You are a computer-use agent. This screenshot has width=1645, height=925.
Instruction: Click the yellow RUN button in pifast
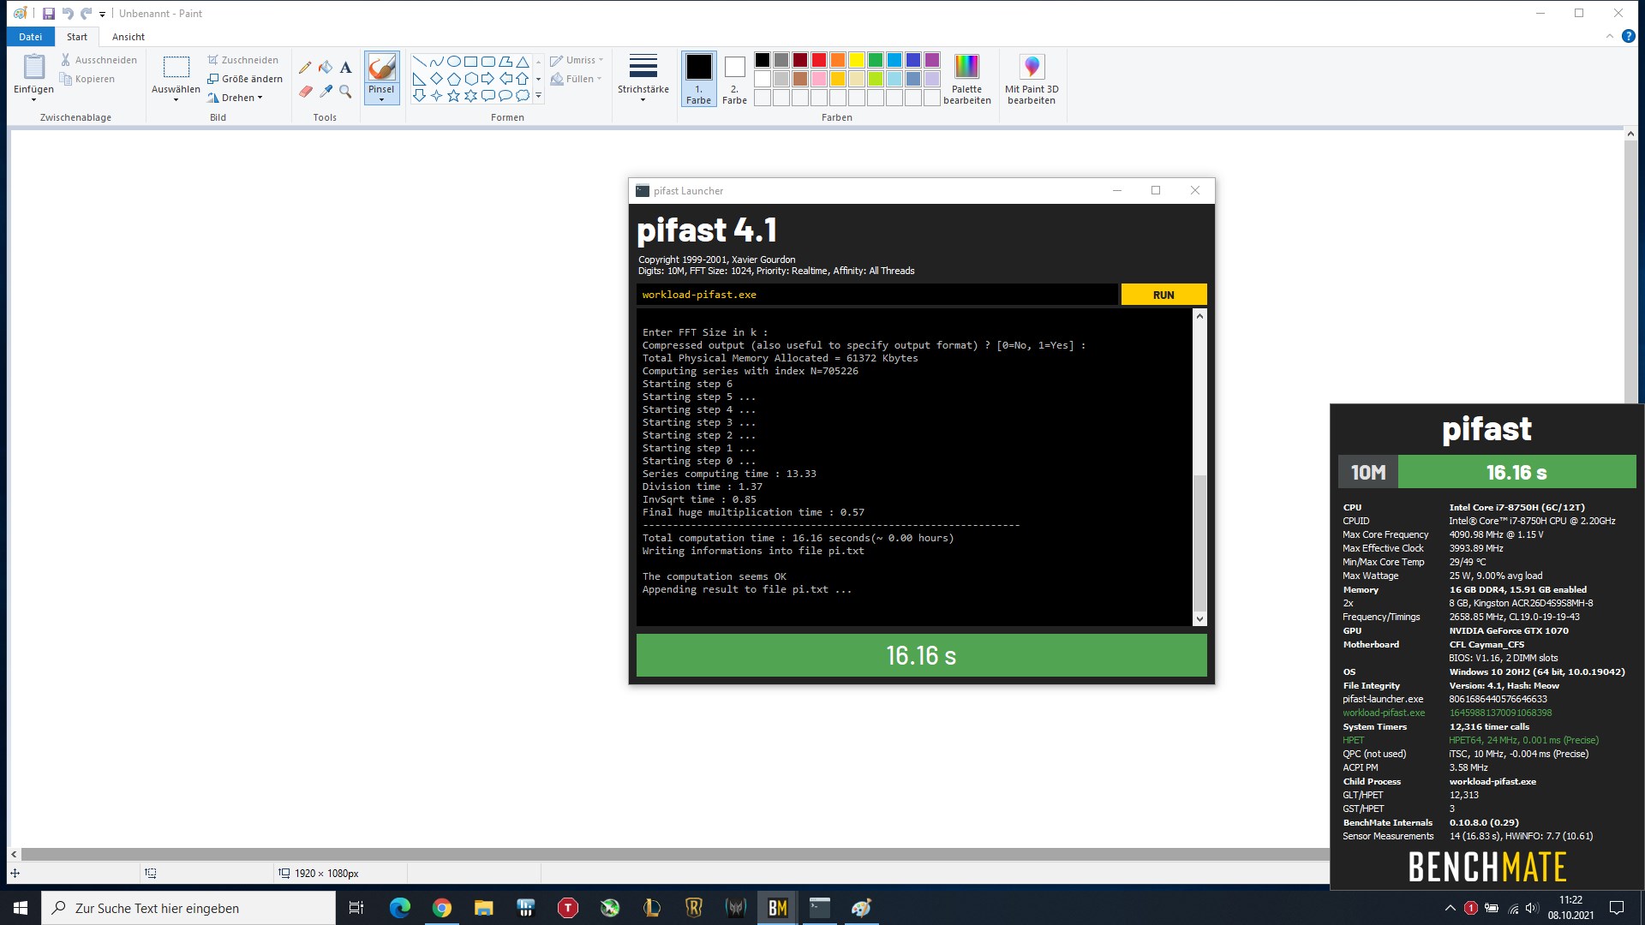tap(1163, 295)
